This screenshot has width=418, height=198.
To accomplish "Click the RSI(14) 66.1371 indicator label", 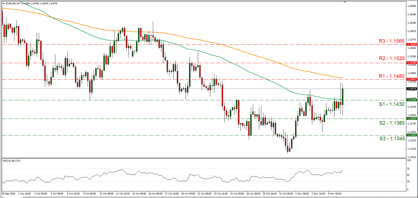I will point(12,161).
